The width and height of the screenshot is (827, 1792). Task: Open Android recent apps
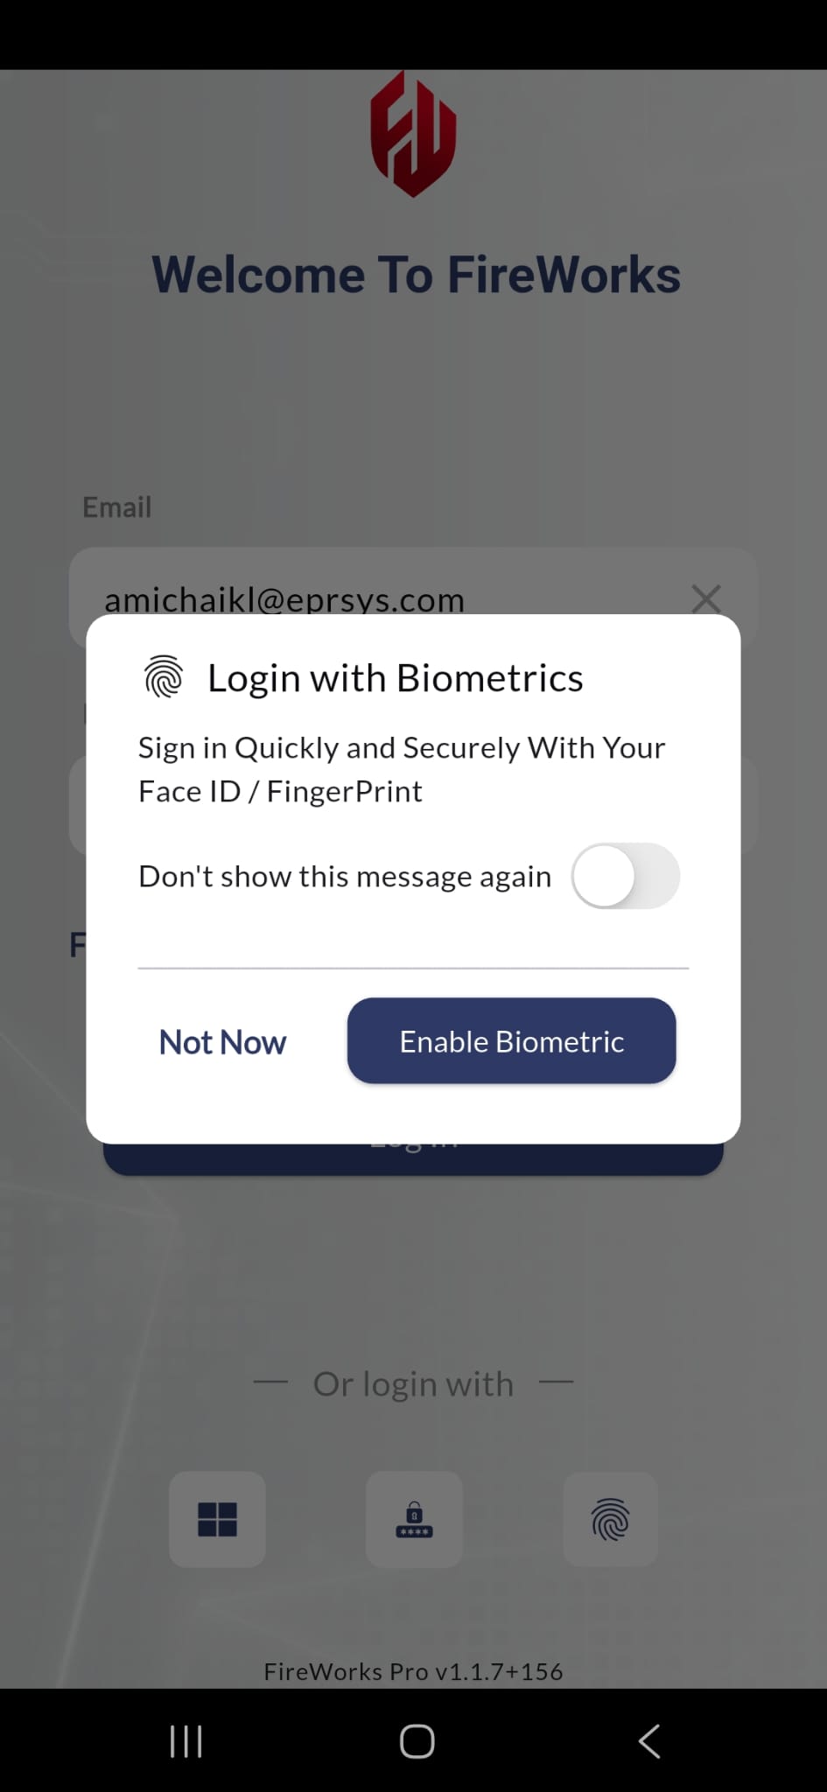pos(186,1741)
